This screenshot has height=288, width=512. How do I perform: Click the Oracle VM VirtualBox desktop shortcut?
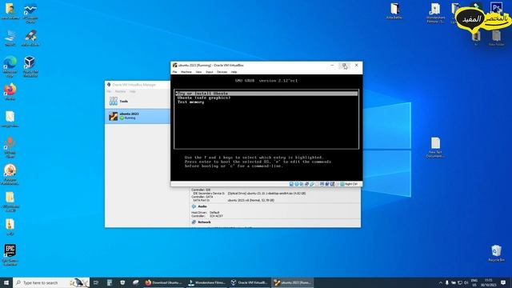(30, 66)
